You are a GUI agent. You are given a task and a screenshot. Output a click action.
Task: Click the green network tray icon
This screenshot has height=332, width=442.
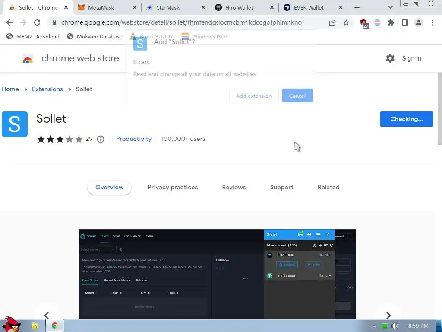coord(384,326)
